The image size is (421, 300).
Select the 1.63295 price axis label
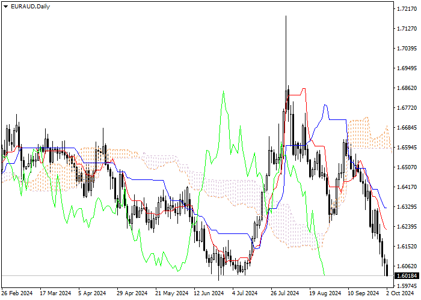[x=407, y=207]
